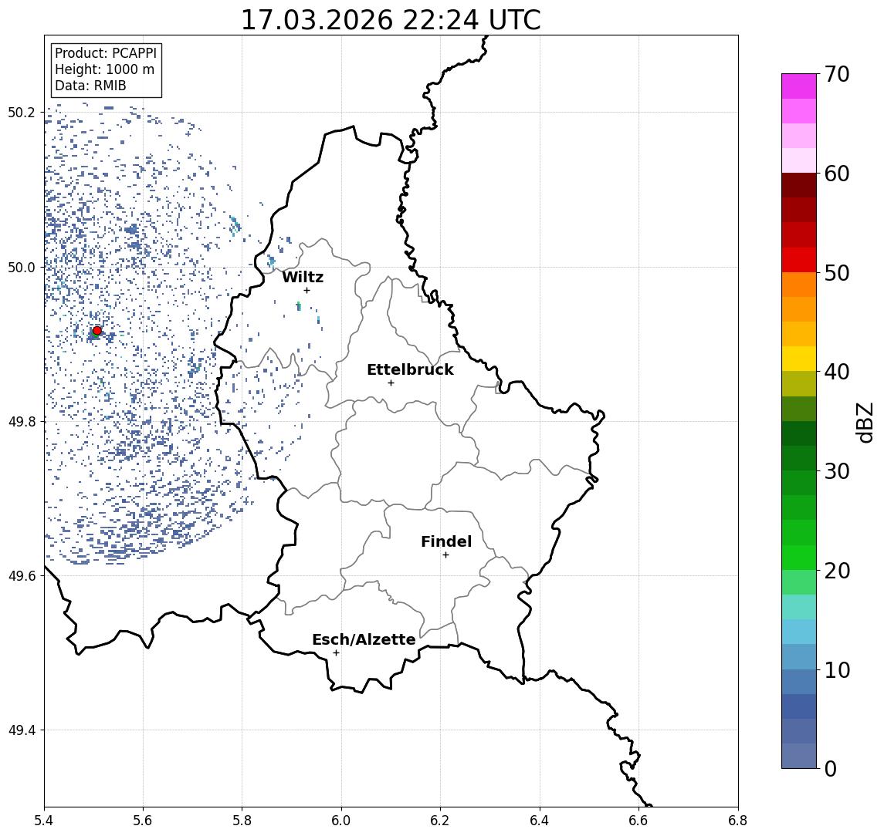The height and width of the screenshot is (836, 884).
Task: Pick the olive swatch below 40 dBZ
Action: pyautogui.click(x=799, y=383)
